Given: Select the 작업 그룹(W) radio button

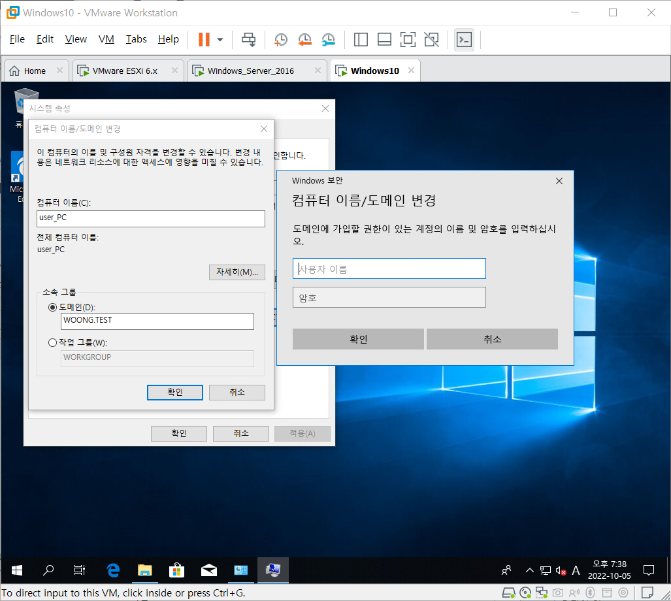Looking at the screenshot, I should tap(53, 342).
